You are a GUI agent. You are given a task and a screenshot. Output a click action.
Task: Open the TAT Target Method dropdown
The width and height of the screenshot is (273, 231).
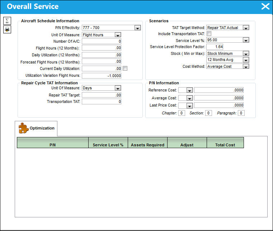[246, 28]
